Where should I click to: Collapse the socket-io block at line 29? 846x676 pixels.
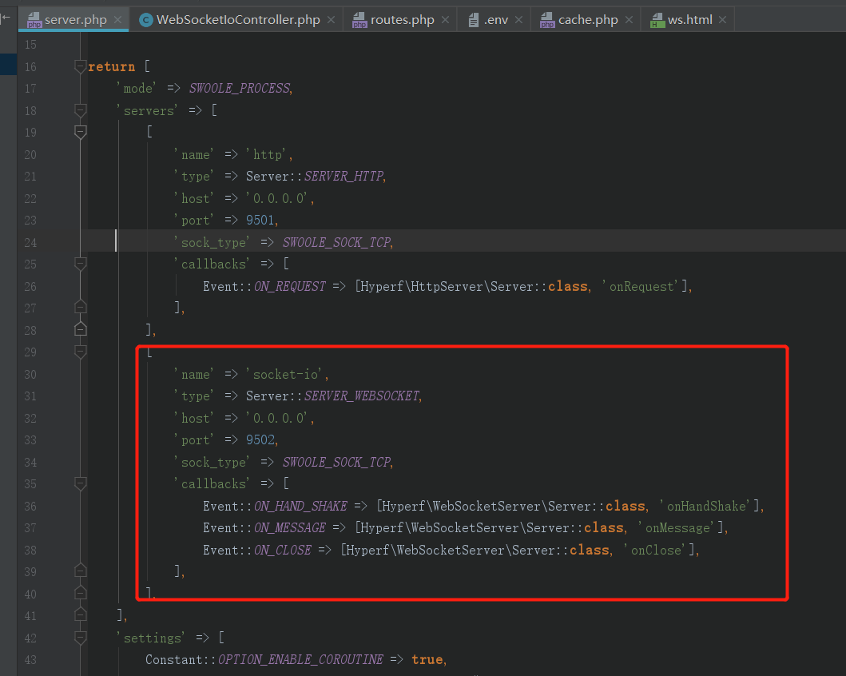(x=81, y=352)
